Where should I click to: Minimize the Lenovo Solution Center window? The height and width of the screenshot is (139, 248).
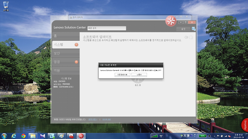pyautogui.click(x=180, y=22)
